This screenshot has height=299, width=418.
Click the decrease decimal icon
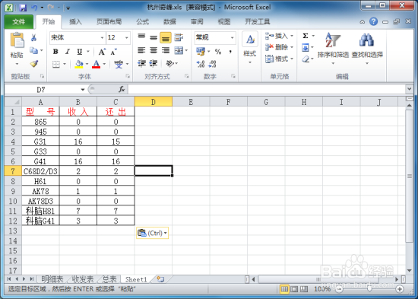pyautogui.click(x=213, y=64)
